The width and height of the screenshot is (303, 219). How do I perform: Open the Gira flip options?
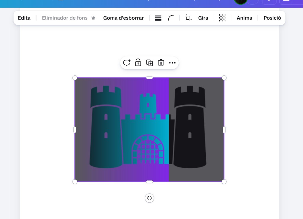(203, 18)
